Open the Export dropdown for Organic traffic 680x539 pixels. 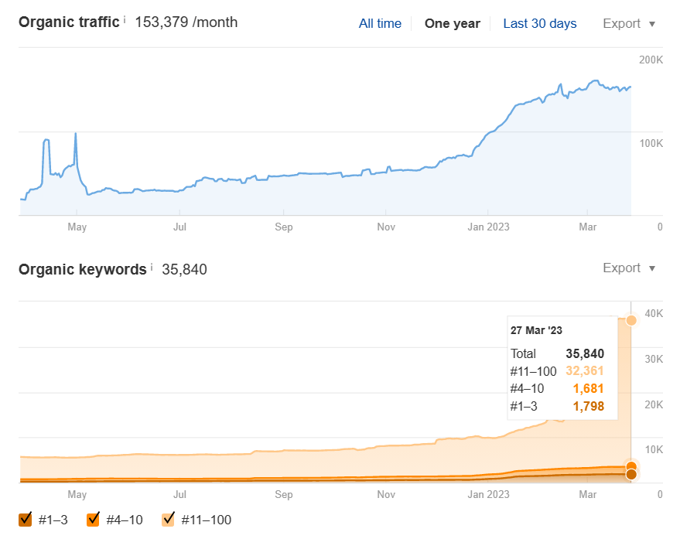(x=628, y=23)
